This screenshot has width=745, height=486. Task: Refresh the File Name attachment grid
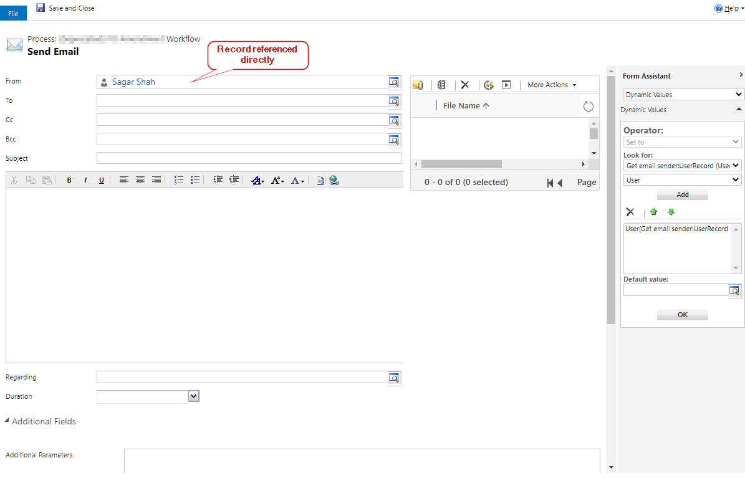tap(588, 107)
